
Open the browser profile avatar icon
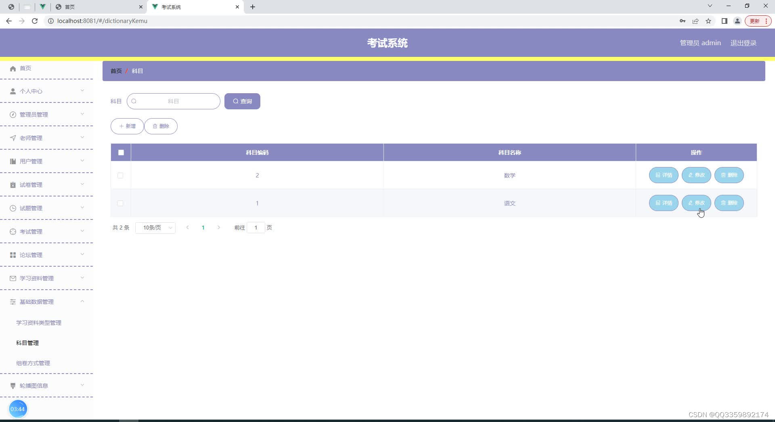coord(737,21)
